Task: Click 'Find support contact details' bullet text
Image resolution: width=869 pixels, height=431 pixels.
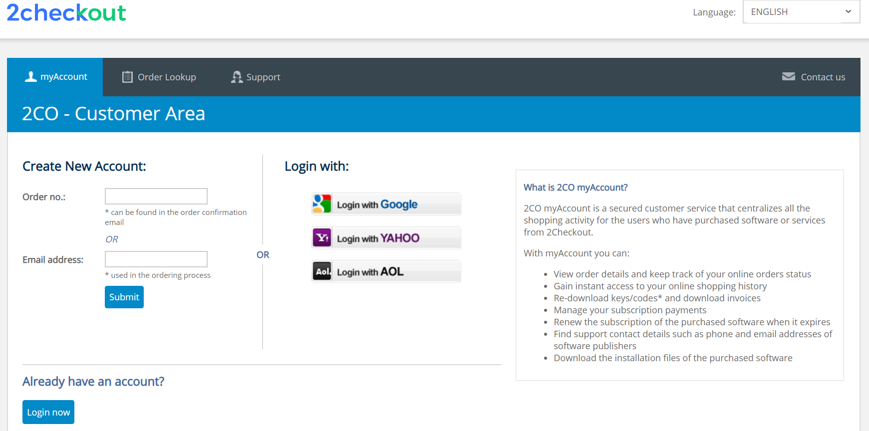Action: pyautogui.click(x=693, y=340)
